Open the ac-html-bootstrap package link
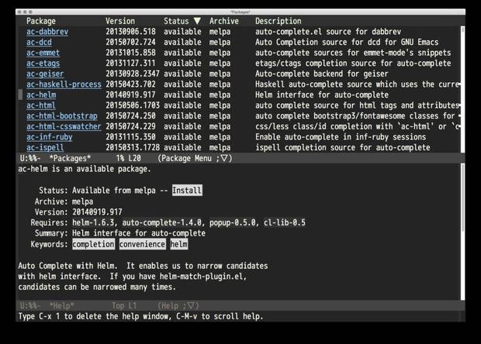The height and width of the screenshot is (344, 481). point(61,116)
